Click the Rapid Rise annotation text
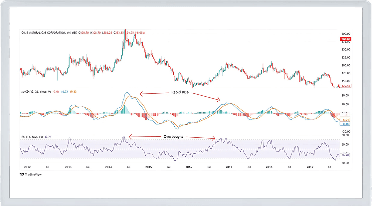 [x=180, y=92]
